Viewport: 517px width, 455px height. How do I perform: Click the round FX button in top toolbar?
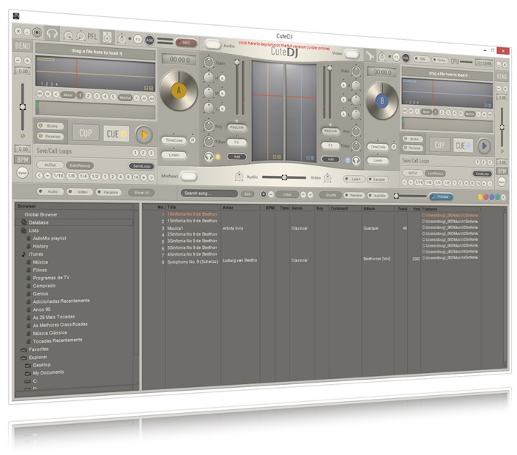click(138, 40)
